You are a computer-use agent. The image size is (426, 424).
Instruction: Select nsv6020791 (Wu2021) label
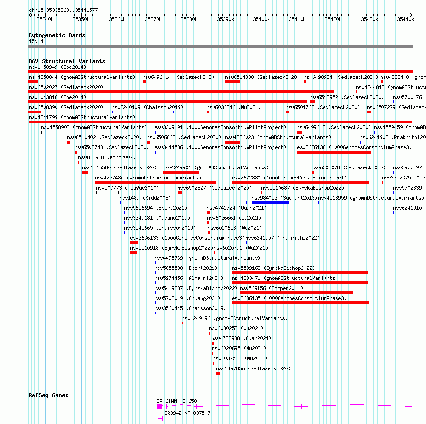pyautogui.click(x=241, y=248)
